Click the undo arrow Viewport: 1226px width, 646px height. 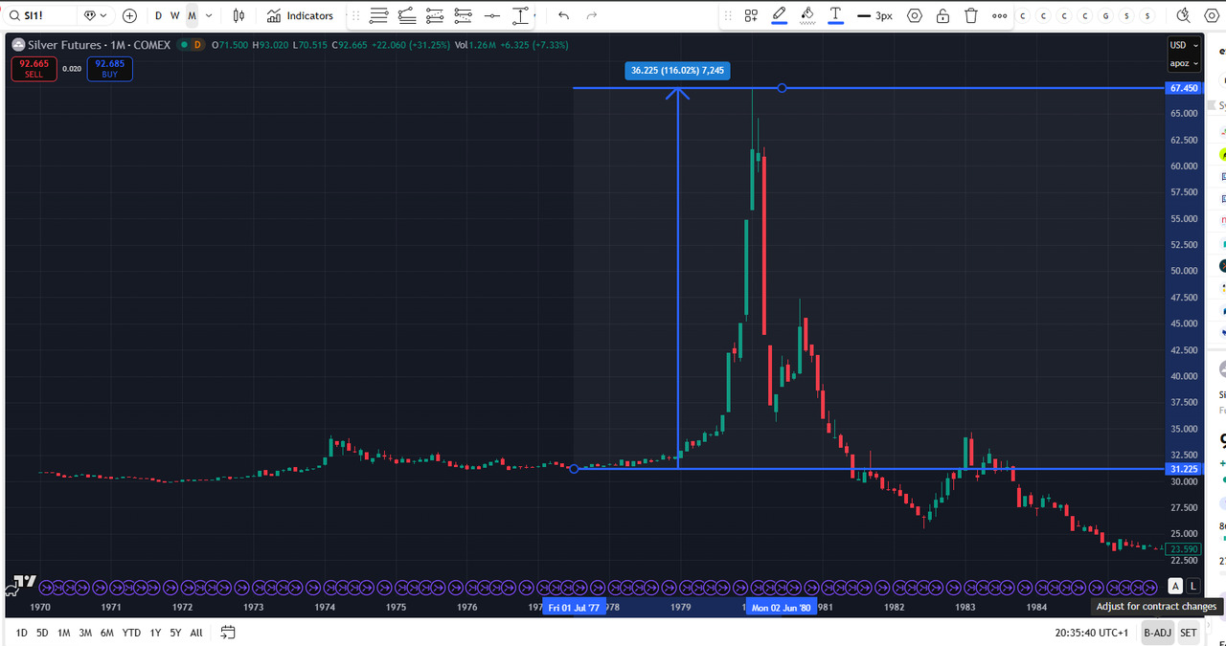[x=563, y=16]
